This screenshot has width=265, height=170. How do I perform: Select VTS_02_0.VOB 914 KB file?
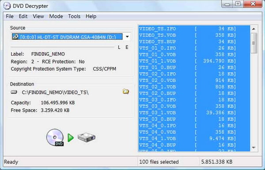(x=194, y=80)
